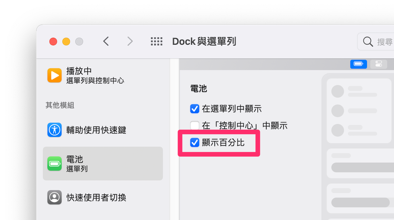
Task: Click the blue Accessibility Shortcuts icon
Action: 54,130
